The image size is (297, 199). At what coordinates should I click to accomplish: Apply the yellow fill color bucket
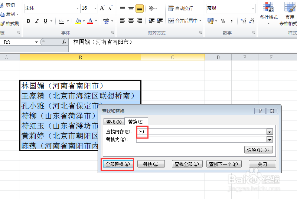78,21
